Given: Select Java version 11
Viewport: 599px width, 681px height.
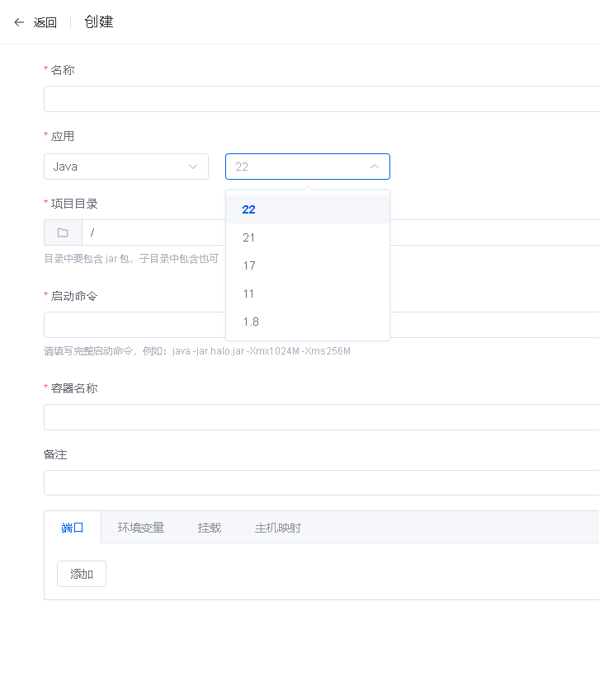Looking at the screenshot, I should tap(249, 294).
